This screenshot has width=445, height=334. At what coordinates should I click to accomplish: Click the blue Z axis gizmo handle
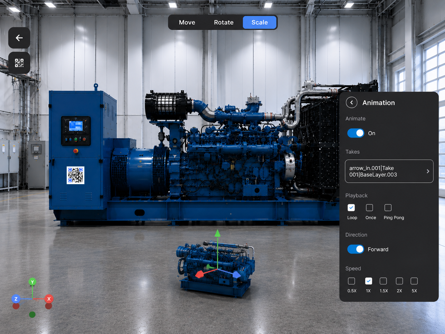pos(16,299)
